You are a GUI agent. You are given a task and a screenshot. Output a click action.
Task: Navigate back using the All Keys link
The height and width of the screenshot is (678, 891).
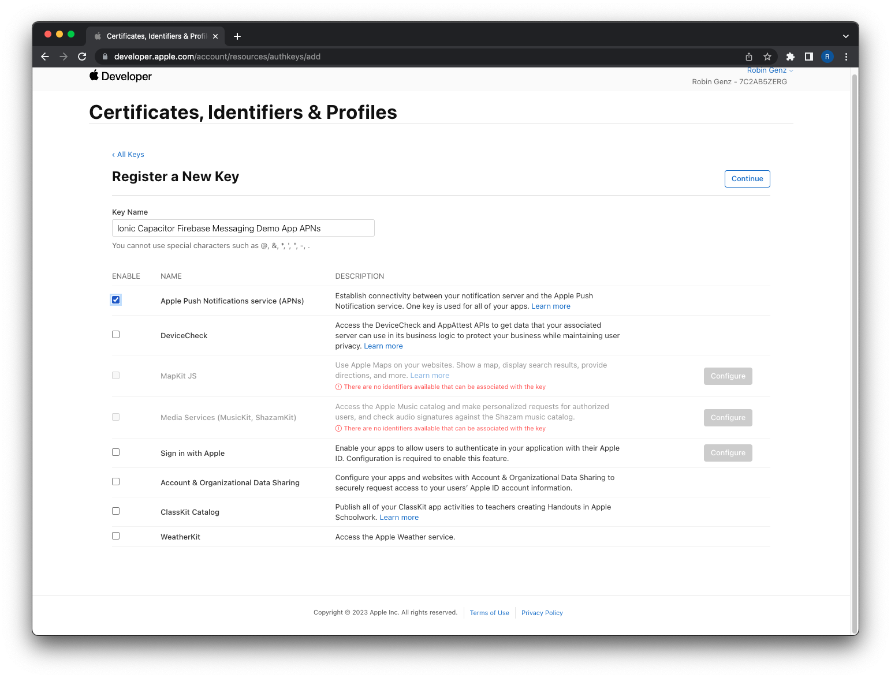click(128, 154)
